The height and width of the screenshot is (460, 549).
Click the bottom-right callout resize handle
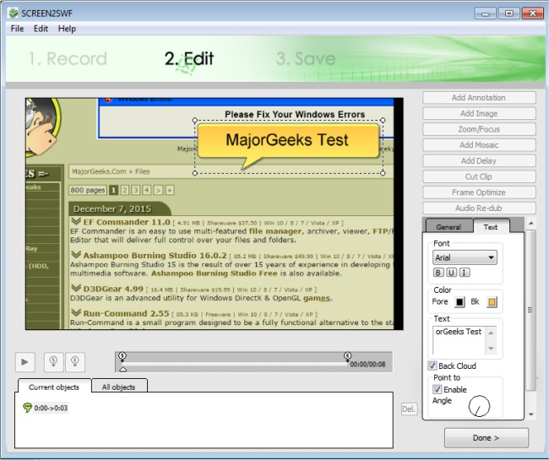[383, 173]
